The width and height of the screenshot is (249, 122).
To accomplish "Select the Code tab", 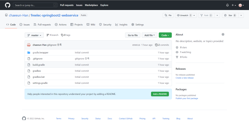I will coord(11,25).
